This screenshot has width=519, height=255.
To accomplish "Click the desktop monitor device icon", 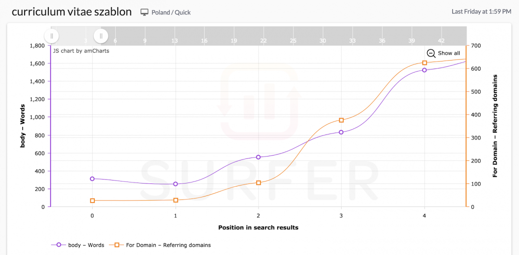I will click(x=145, y=12).
